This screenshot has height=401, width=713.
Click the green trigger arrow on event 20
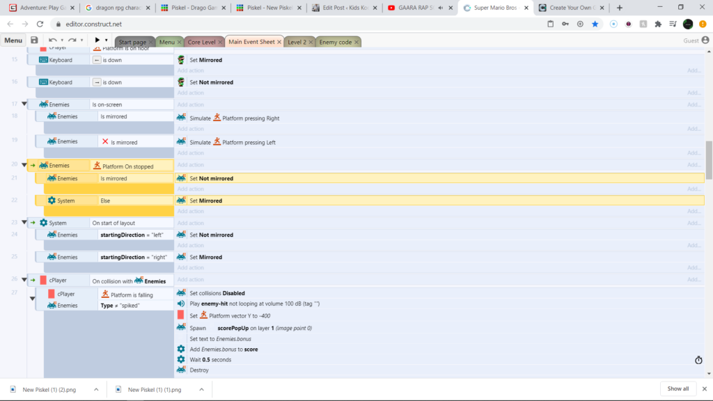click(33, 166)
